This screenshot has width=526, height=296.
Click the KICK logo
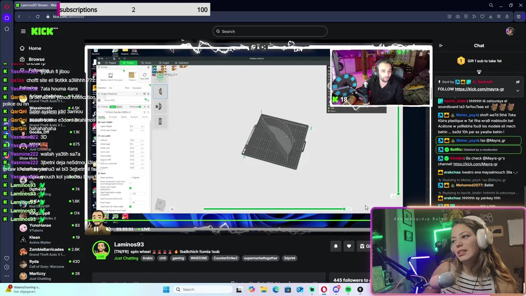coord(44,31)
